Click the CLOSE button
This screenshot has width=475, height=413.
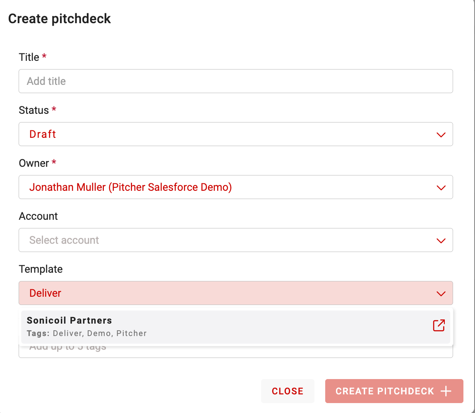[x=288, y=391]
